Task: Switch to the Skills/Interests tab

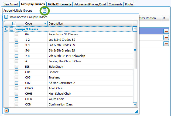Action: [x=59, y=4]
